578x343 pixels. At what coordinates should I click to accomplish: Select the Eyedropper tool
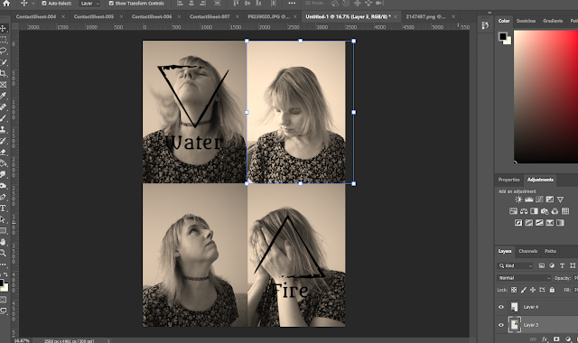(x=3, y=96)
